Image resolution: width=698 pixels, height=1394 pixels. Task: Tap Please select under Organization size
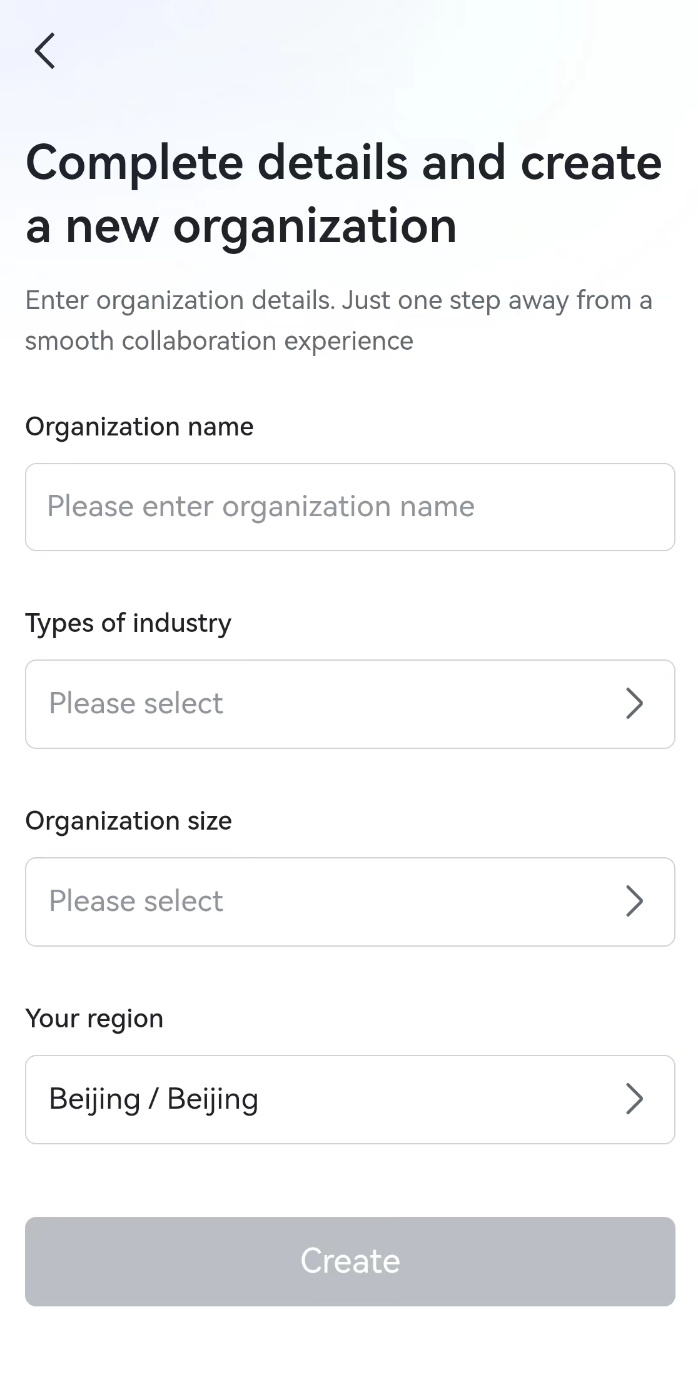click(136, 901)
